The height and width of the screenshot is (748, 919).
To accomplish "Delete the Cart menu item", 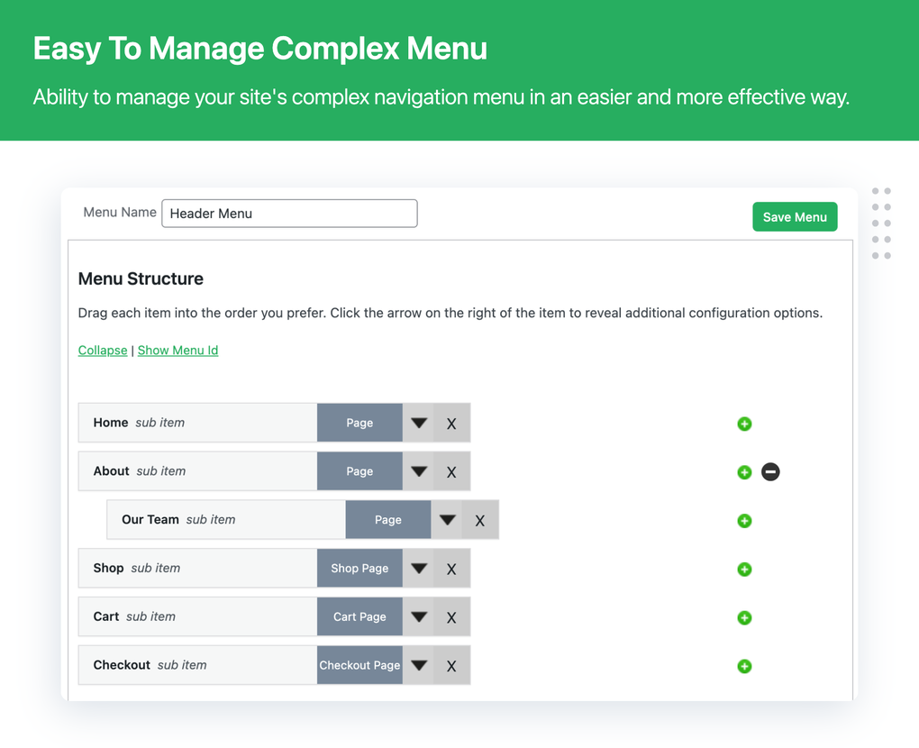I will coord(451,616).
